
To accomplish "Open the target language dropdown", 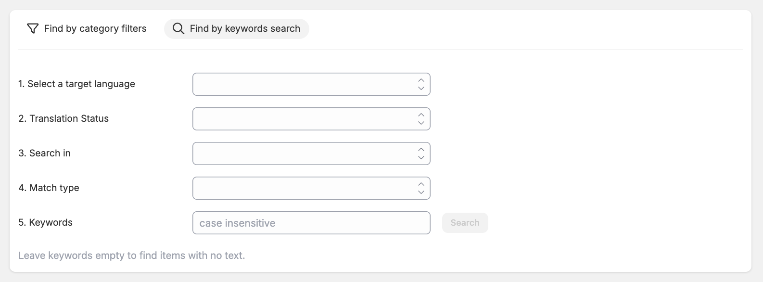I will pos(304,84).
